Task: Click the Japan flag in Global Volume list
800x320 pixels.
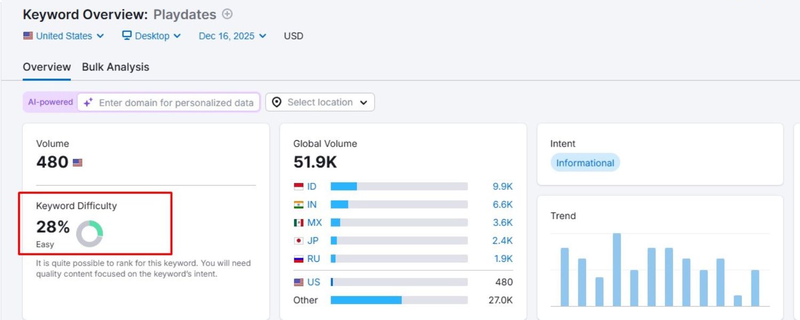Action: click(299, 240)
